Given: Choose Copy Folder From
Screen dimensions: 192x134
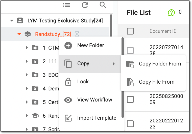Looking at the screenshot, I should pos(153,64).
